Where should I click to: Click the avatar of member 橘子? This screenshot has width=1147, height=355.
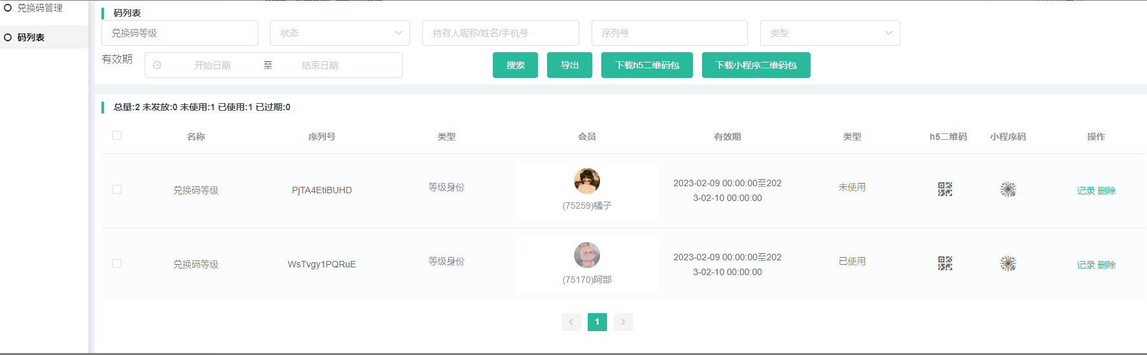coord(586,181)
